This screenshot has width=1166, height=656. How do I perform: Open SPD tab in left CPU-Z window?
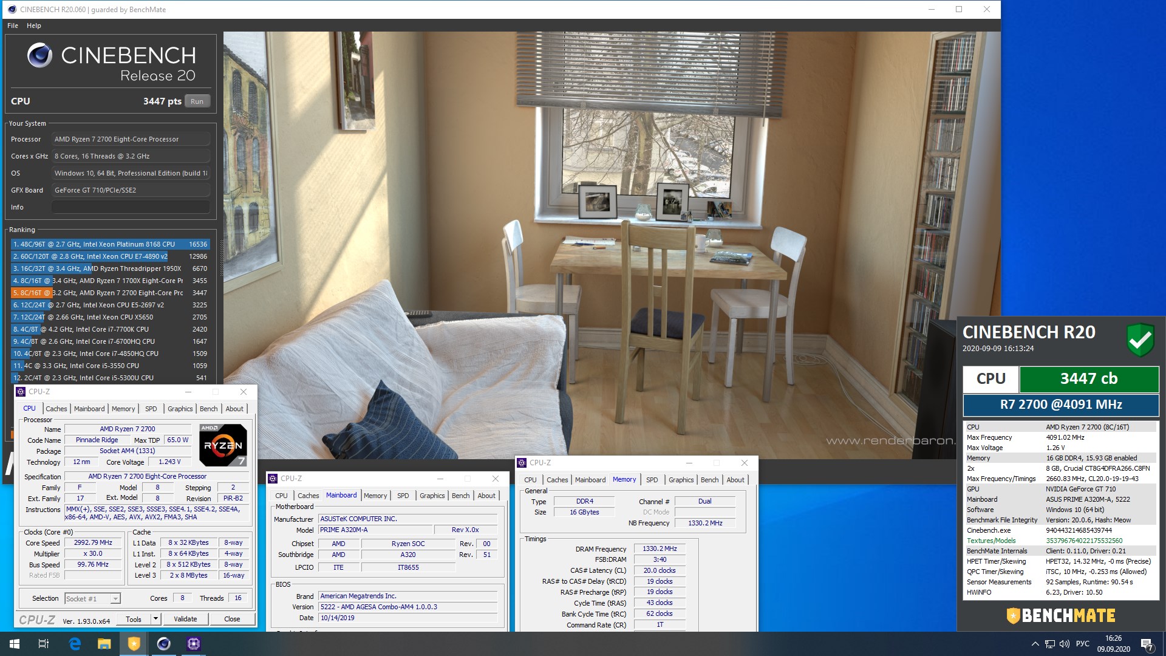tap(151, 409)
